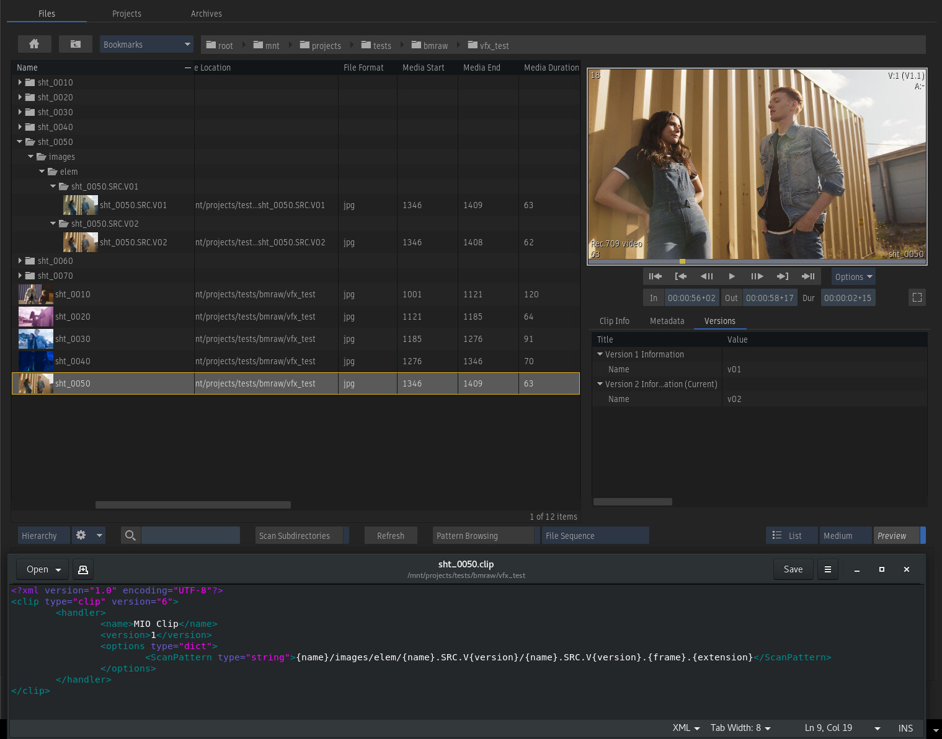Click the search magnifier icon
This screenshot has height=739, width=942.
coord(130,536)
